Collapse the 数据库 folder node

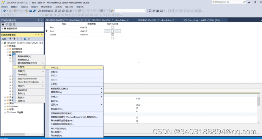[x=5, y=46]
